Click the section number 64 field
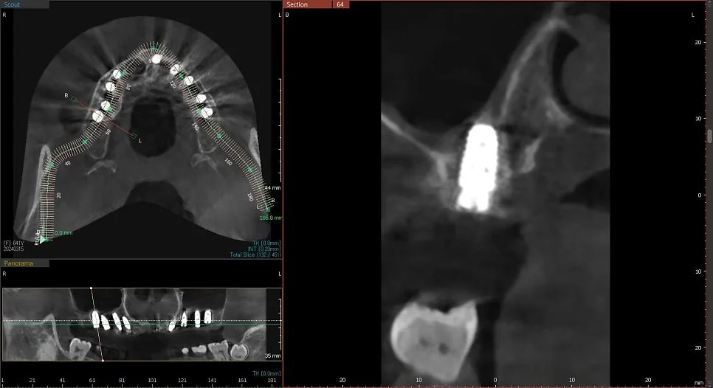713x388 pixels. [340, 4]
